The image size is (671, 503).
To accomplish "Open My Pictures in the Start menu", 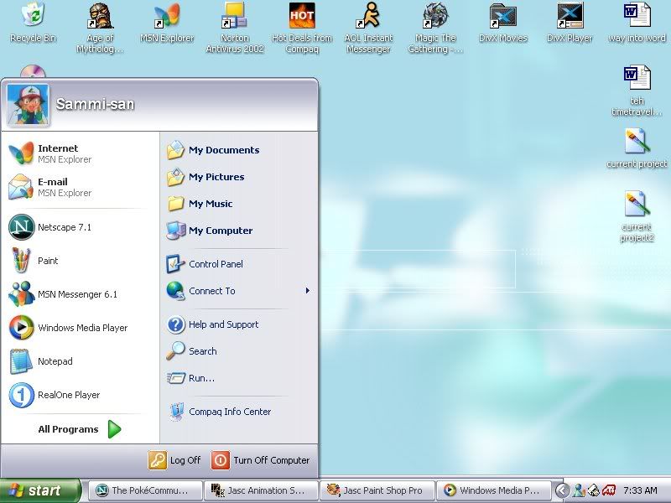I will [x=239, y=177].
